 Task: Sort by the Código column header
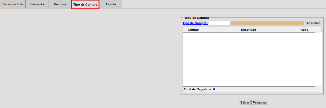coord(193,30)
